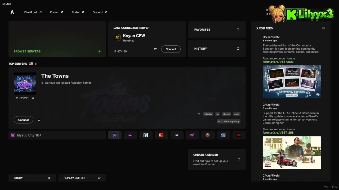Open the Replay Editor
The image size is (339, 190).
82,178
